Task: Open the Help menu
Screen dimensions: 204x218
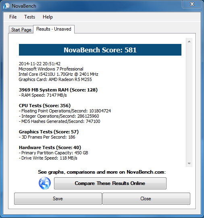Action: 48,17
